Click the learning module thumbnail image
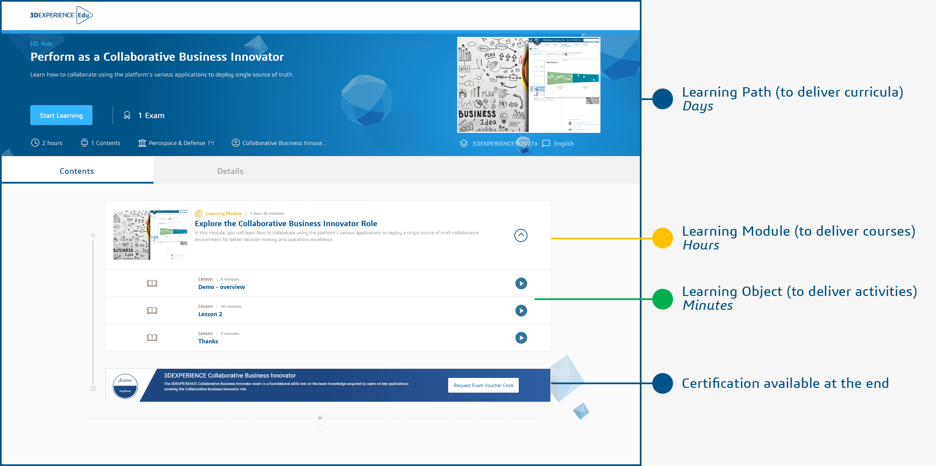This screenshot has width=936, height=466. (x=150, y=235)
